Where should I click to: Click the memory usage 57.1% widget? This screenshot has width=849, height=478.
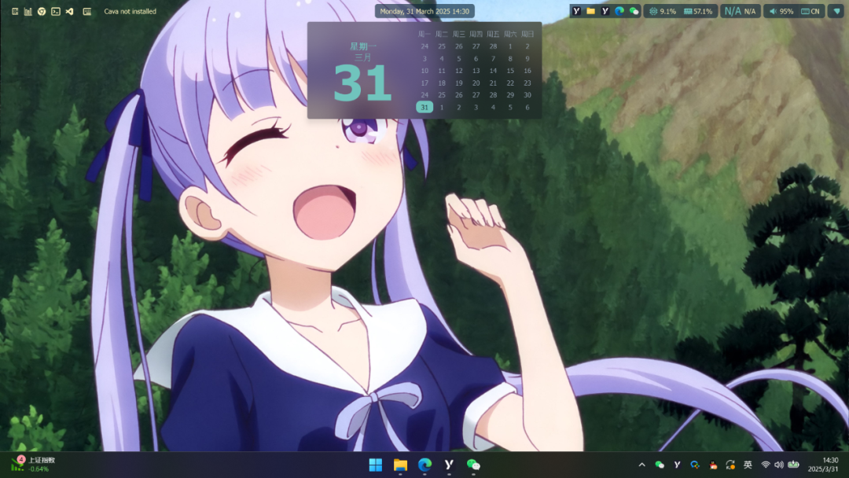(x=698, y=11)
